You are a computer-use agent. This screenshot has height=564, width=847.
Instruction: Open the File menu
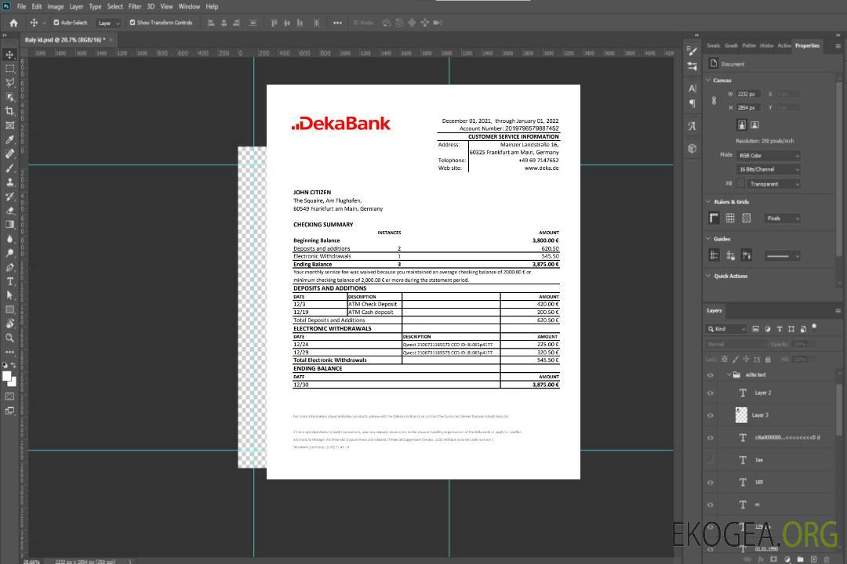coord(21,6)
